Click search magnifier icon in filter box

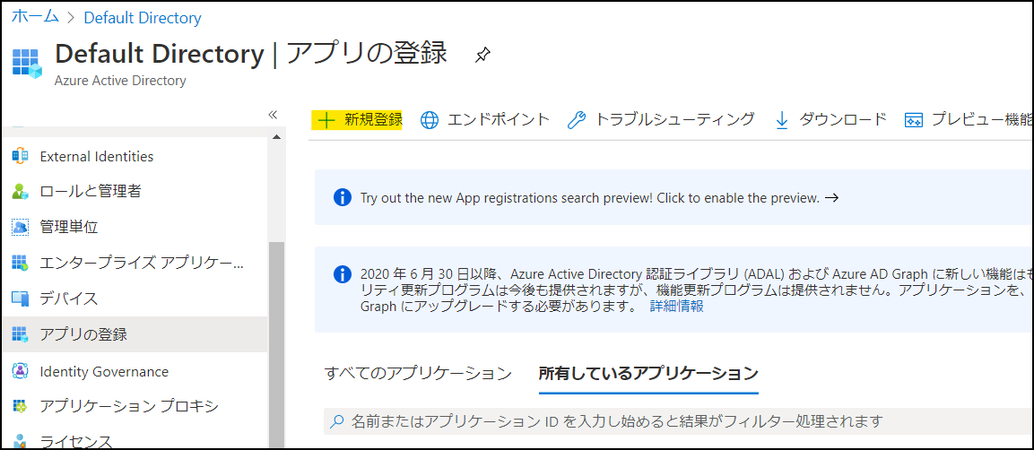[x=337, y=421]
